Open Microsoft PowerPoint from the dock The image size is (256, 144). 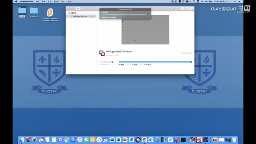pyautogui.click(x=125, y=140)
